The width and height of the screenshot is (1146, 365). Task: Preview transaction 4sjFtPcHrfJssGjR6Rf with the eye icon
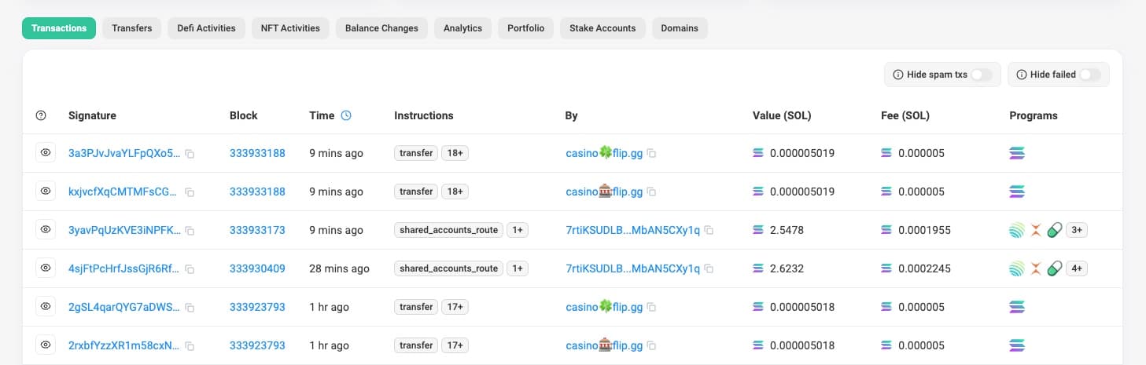tap(46, 268)
